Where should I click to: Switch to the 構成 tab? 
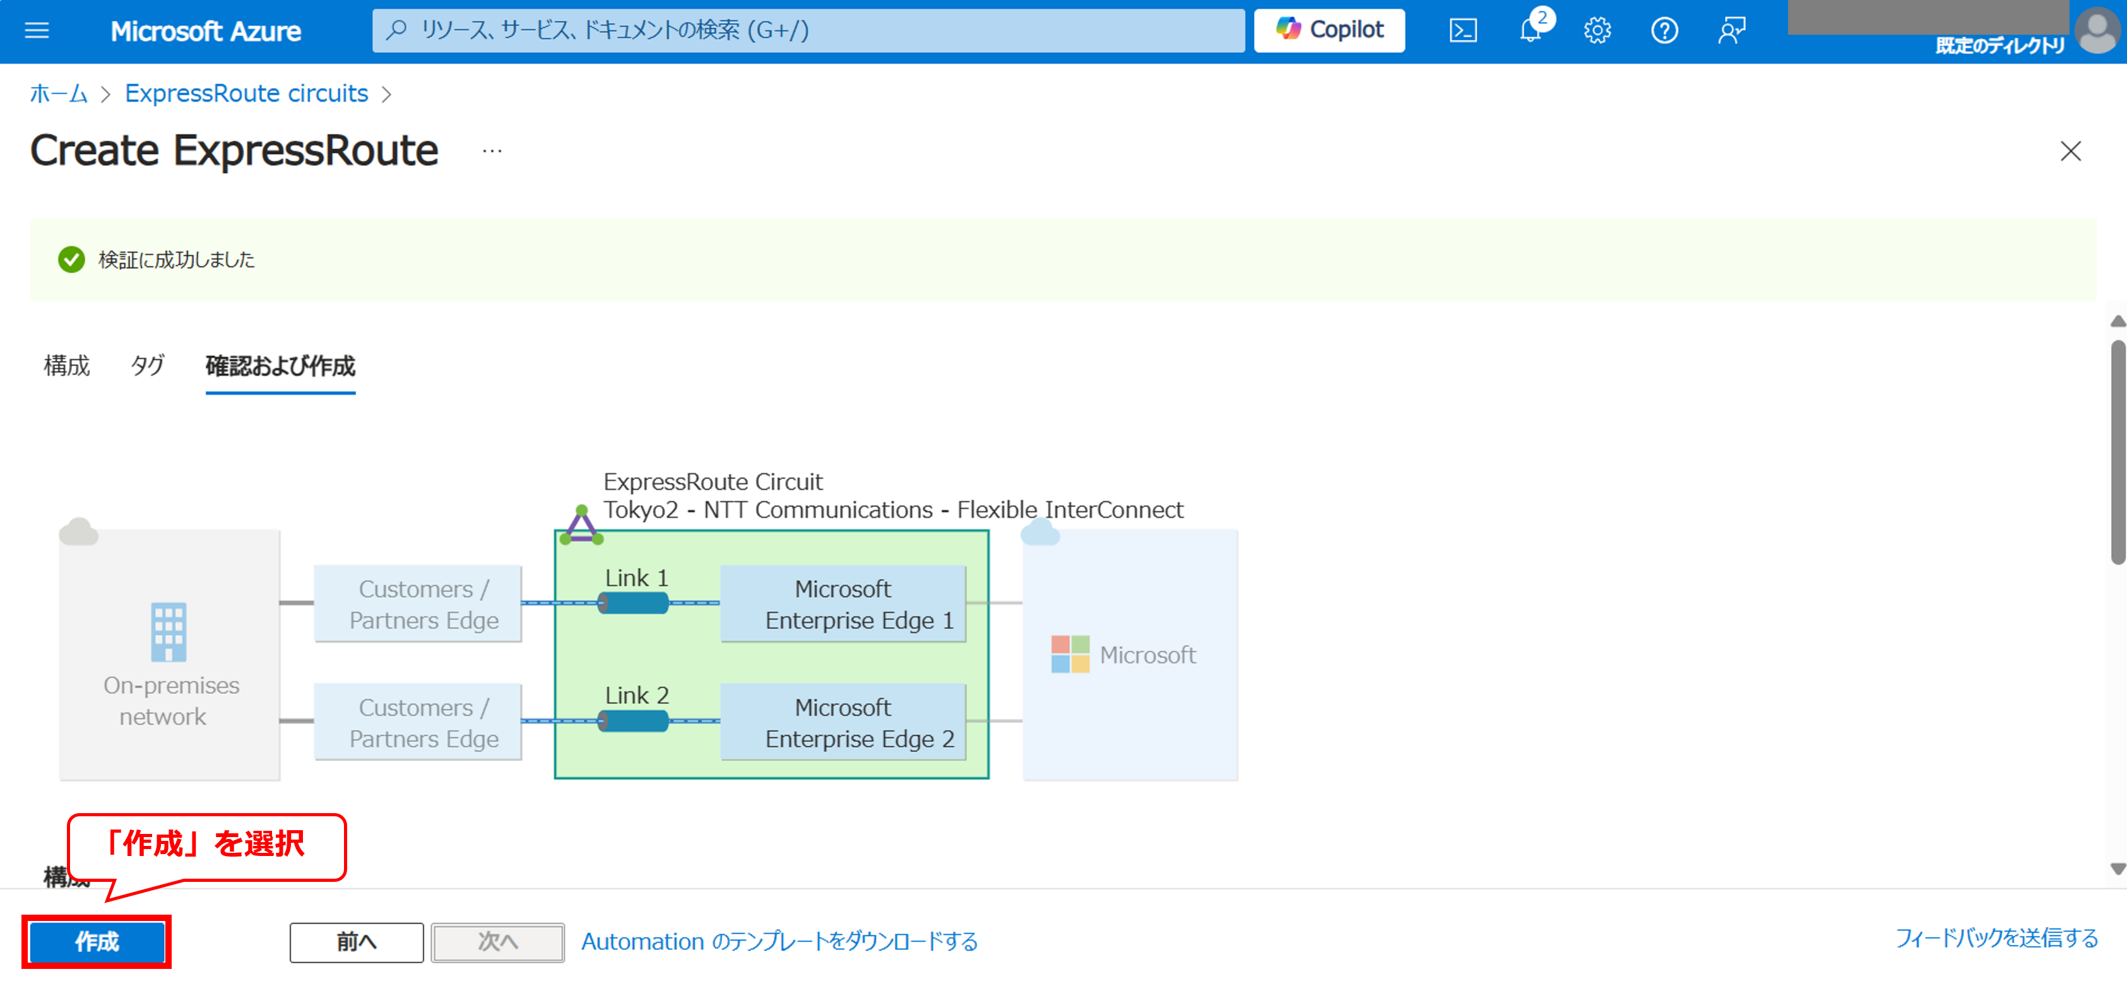(x=67, y=365)
